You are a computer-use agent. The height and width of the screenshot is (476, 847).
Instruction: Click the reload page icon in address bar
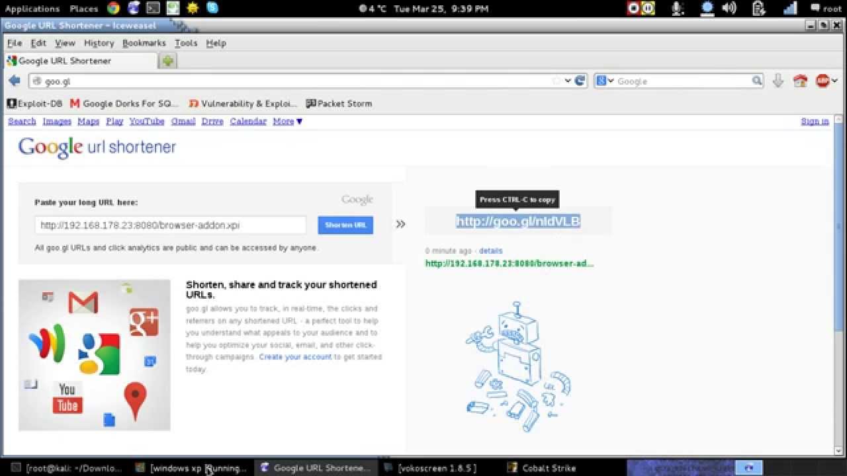click(x=580, y=81)
